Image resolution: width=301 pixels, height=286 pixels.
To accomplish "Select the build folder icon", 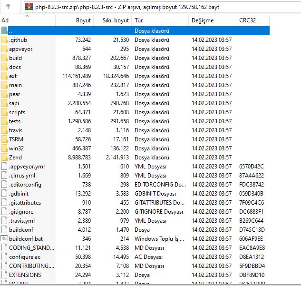I will (x=4, y=58).
